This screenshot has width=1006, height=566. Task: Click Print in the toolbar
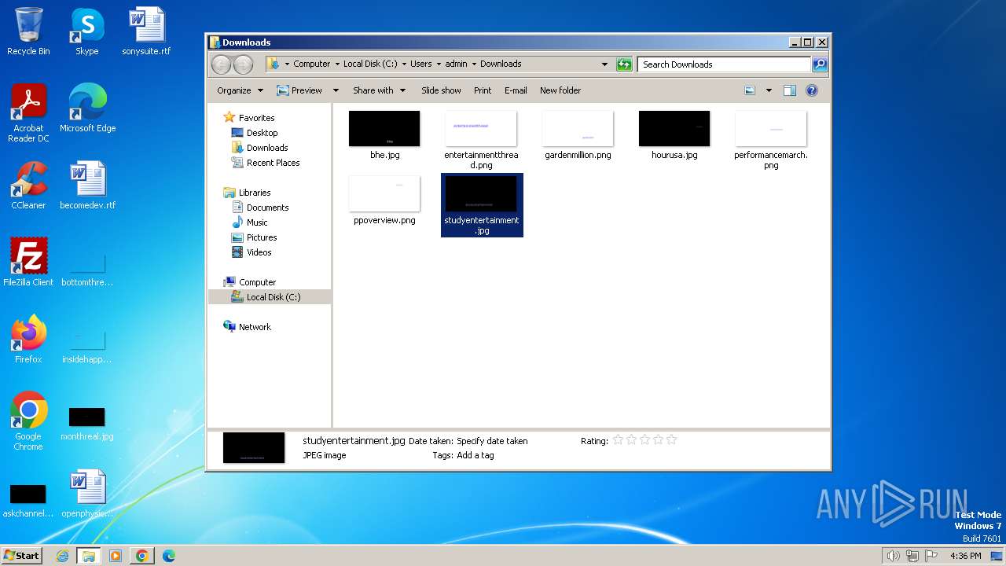(x=483, y=90)
